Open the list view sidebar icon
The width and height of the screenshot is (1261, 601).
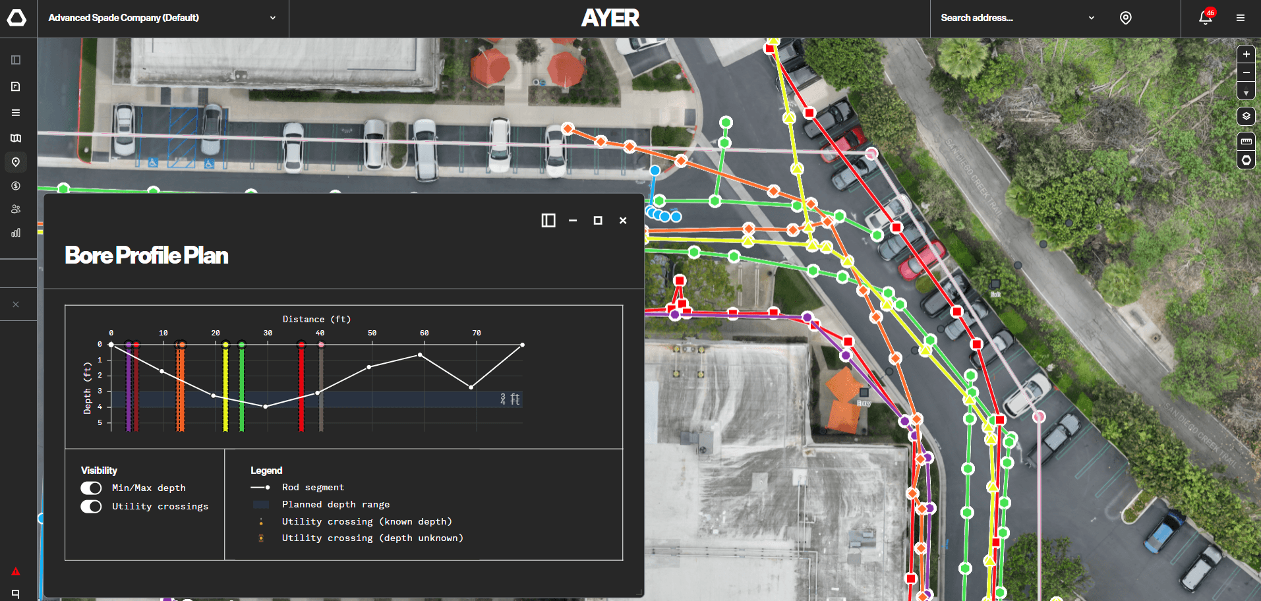(x=16, y=113)
